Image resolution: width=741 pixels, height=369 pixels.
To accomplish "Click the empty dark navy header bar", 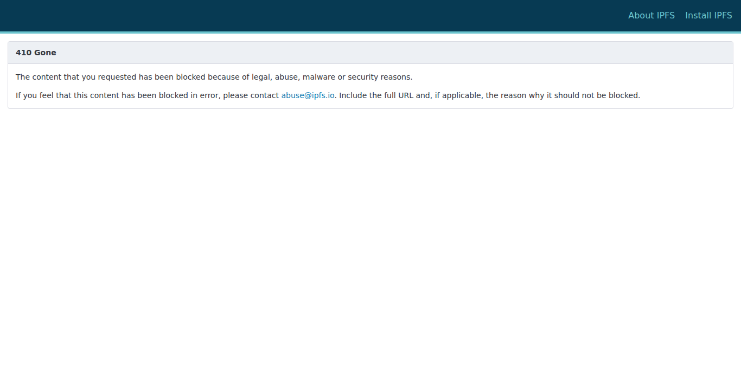I will coord(315,15).
